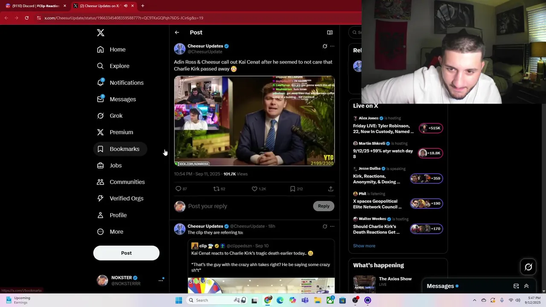Click the reply icon with 87 replies
Image resolution: width=546 pixels, height=307 pixels.
click(x=179, y=189)
